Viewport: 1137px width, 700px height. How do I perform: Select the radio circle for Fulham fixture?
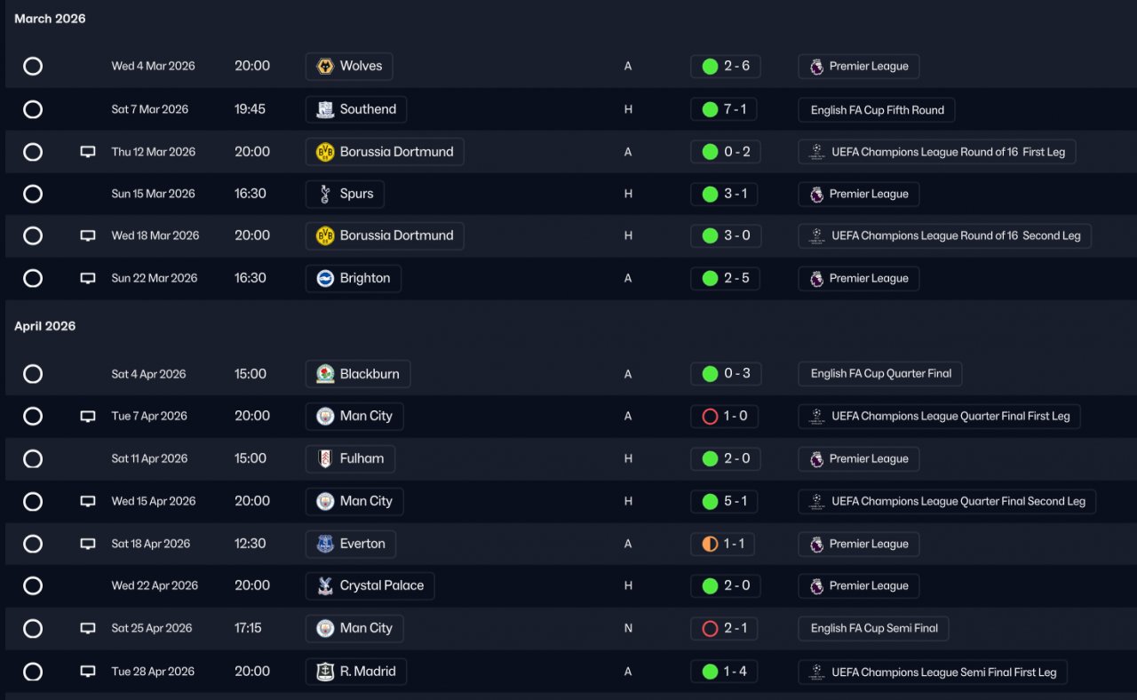pyautogui.click(x=33, y=459)
